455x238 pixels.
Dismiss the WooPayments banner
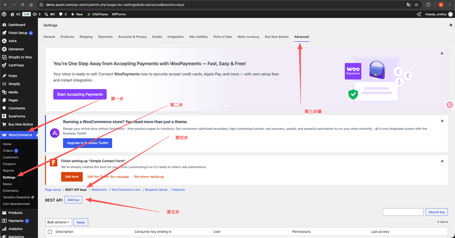442,54
